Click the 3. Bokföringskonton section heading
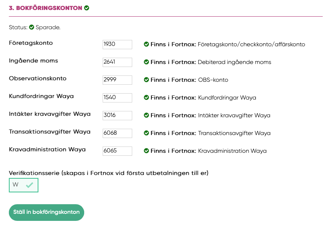329x229 pixels. (45, 8)
